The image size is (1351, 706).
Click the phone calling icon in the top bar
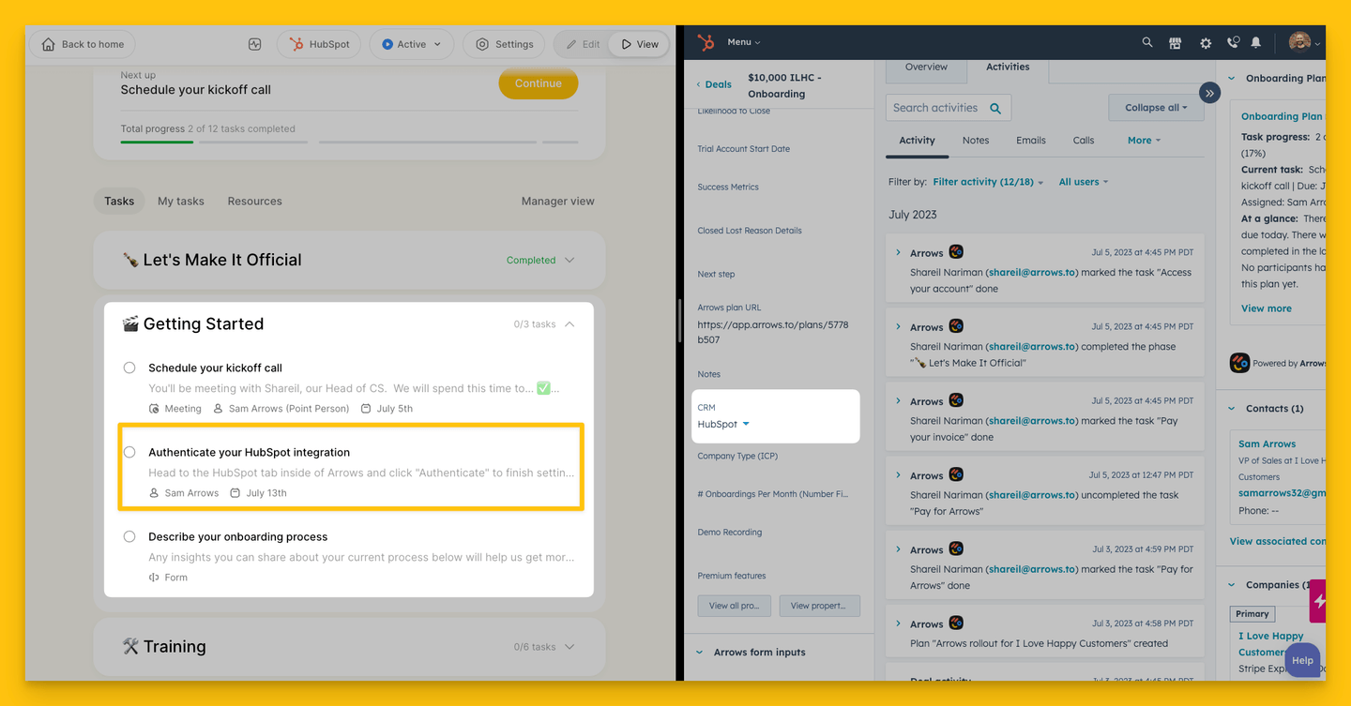click(1233, 43)
